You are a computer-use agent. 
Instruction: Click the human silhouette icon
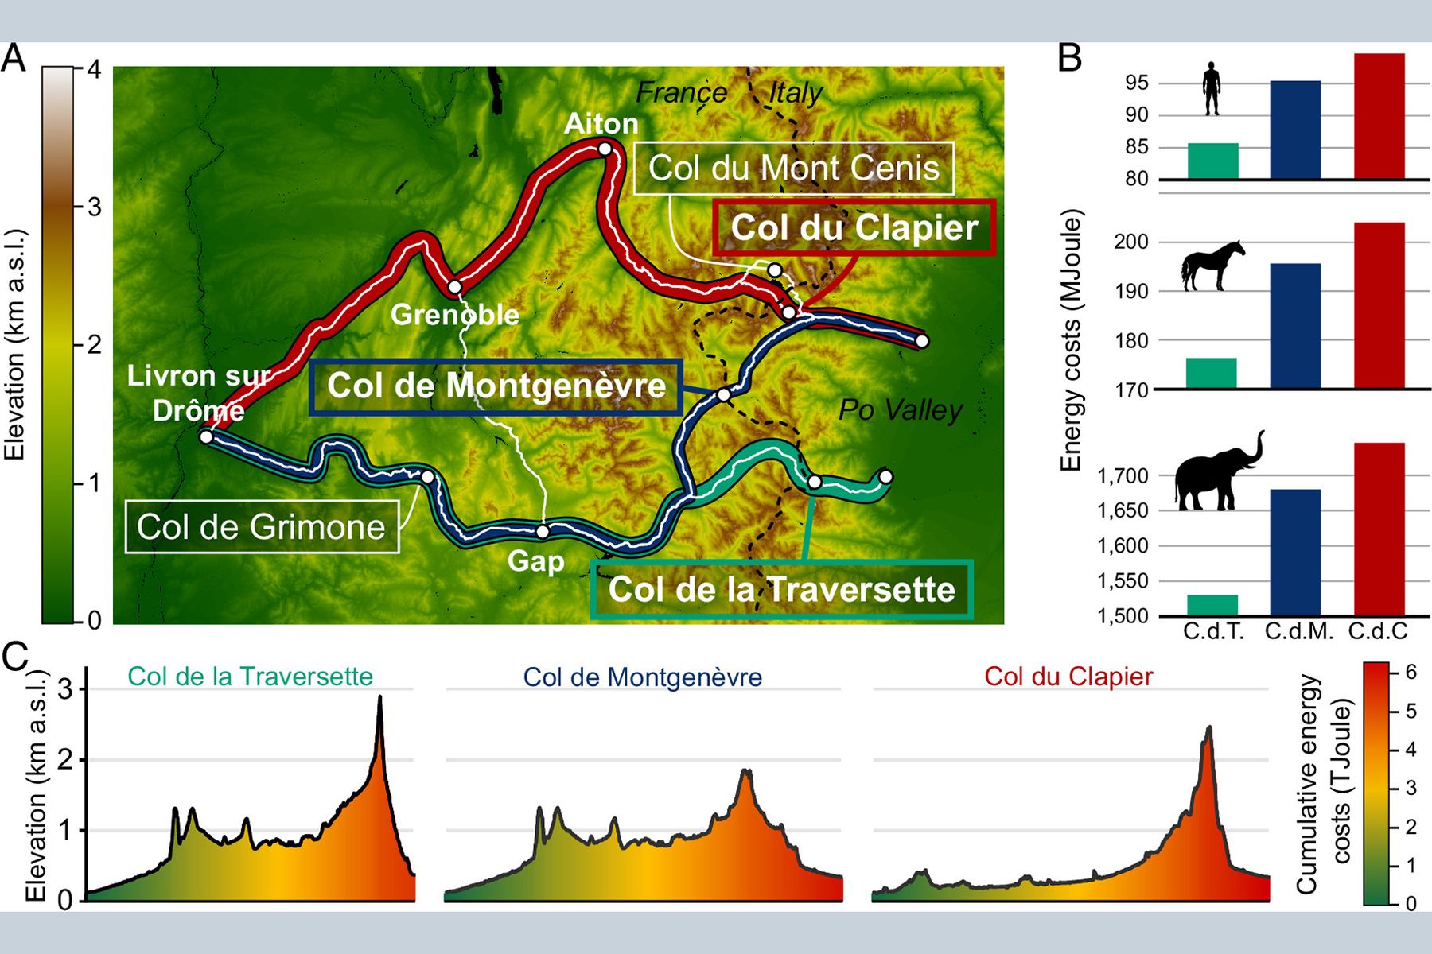[1212, 88]
